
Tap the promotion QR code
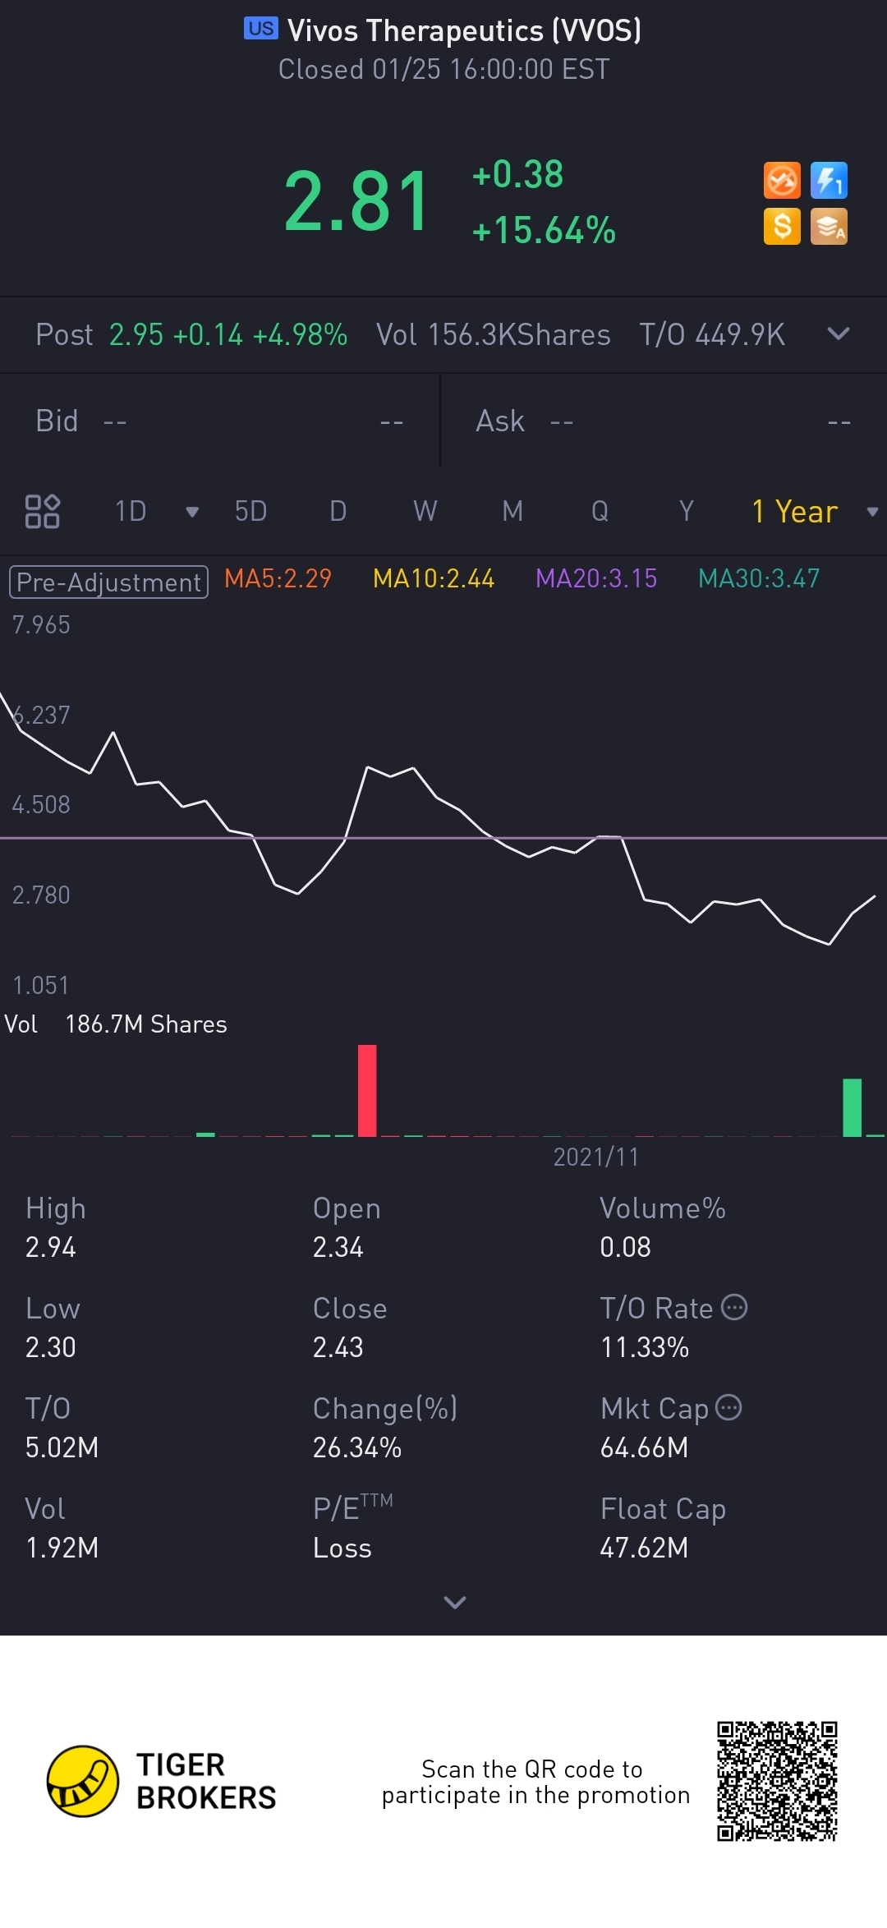click(x=776, y=1781)
